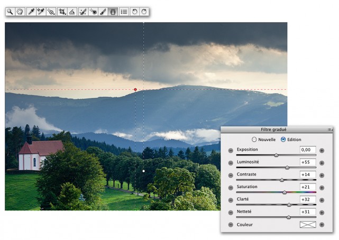Click the Saturation value field +21

point(308,187)
